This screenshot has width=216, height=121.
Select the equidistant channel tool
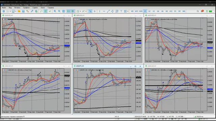tap(112, 11)
